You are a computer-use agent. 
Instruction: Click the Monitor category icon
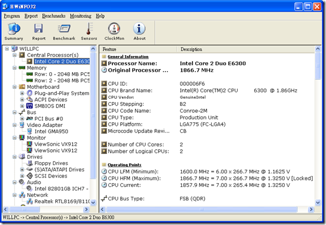[x=22, y=137]
